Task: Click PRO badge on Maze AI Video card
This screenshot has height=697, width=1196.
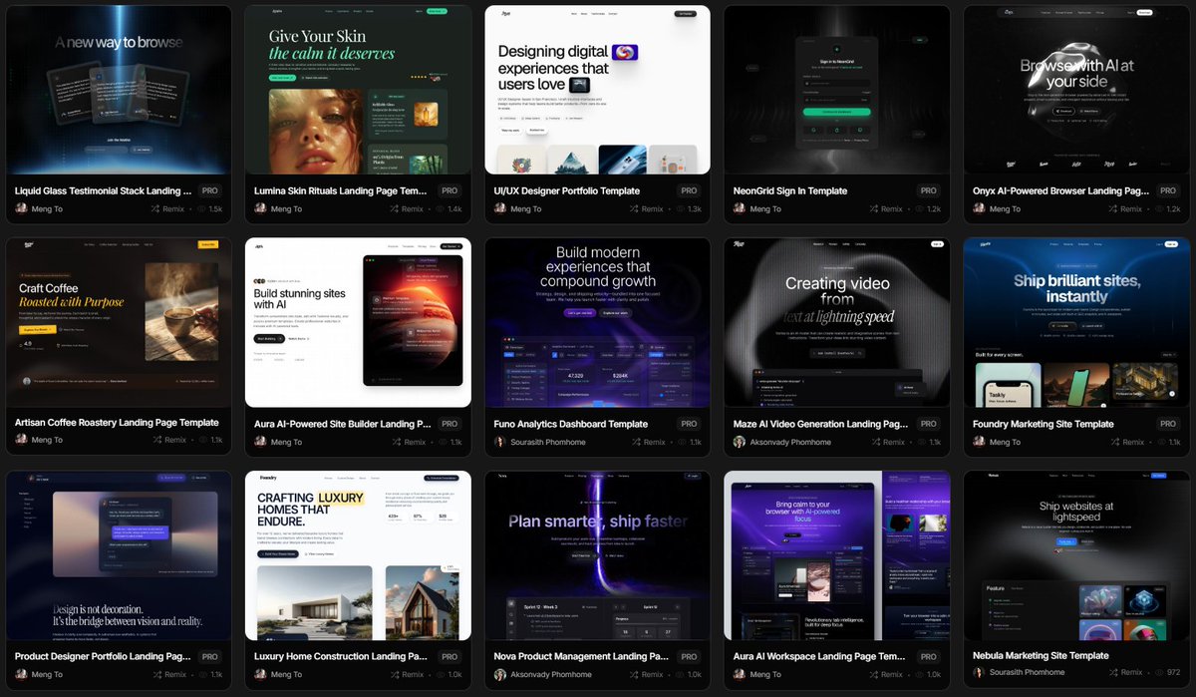Action: pyautogui.click(x=928, y=424)
